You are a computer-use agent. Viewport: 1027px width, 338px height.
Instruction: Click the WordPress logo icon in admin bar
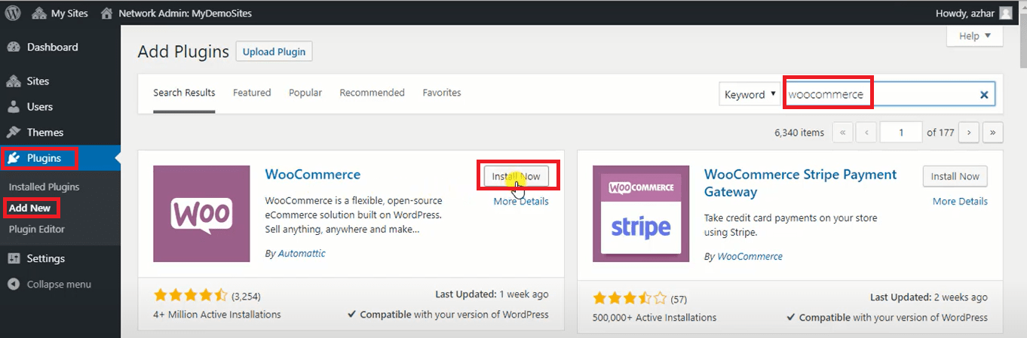[x=13, y=13]
